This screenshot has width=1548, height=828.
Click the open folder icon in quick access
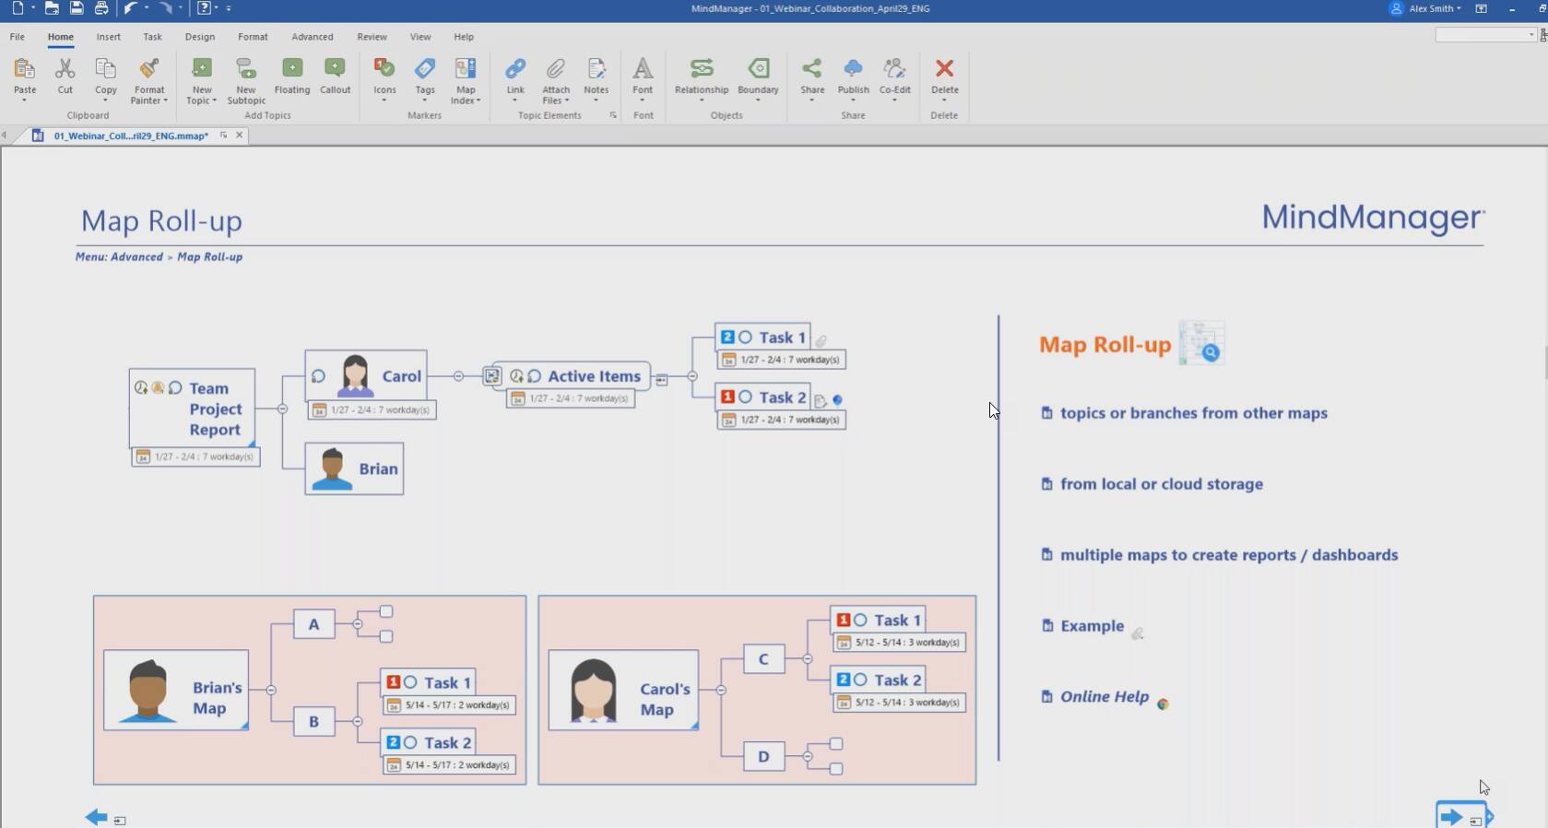tap(52, 8)
